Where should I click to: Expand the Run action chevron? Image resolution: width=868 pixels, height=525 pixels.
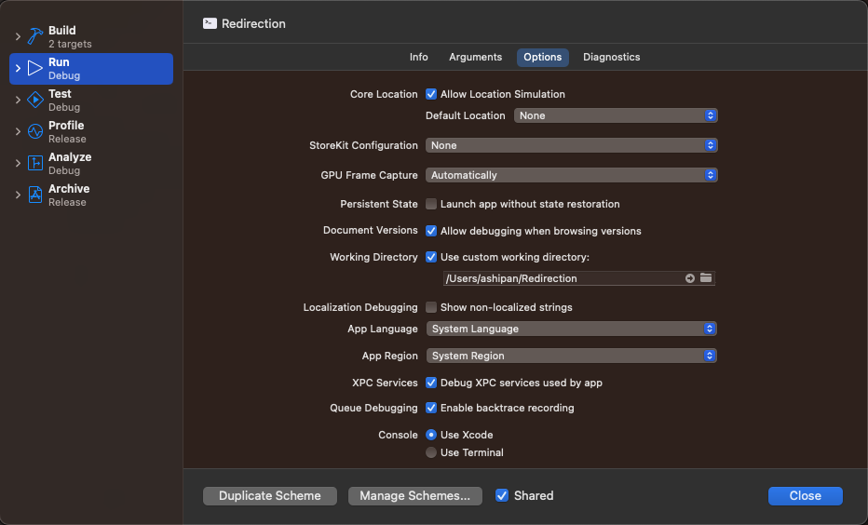[x=18, y=68]
